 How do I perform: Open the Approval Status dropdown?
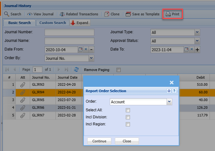coord(197,41)
